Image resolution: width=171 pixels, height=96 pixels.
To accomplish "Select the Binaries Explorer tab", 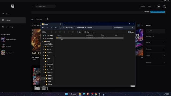I will (52, 24).
